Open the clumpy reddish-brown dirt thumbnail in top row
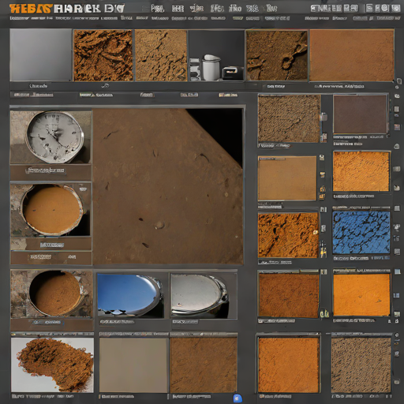This screenshot has height=404, width=404. tap(103, 55)
